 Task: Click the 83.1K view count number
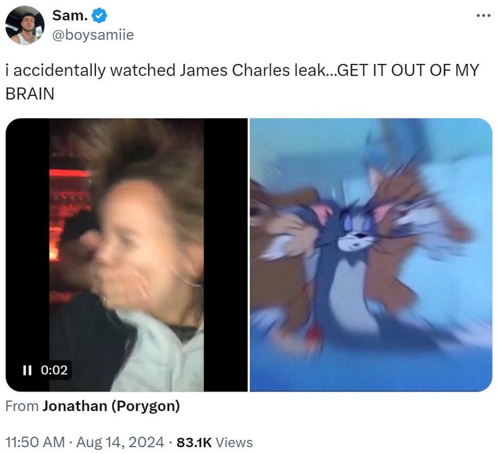194,442
